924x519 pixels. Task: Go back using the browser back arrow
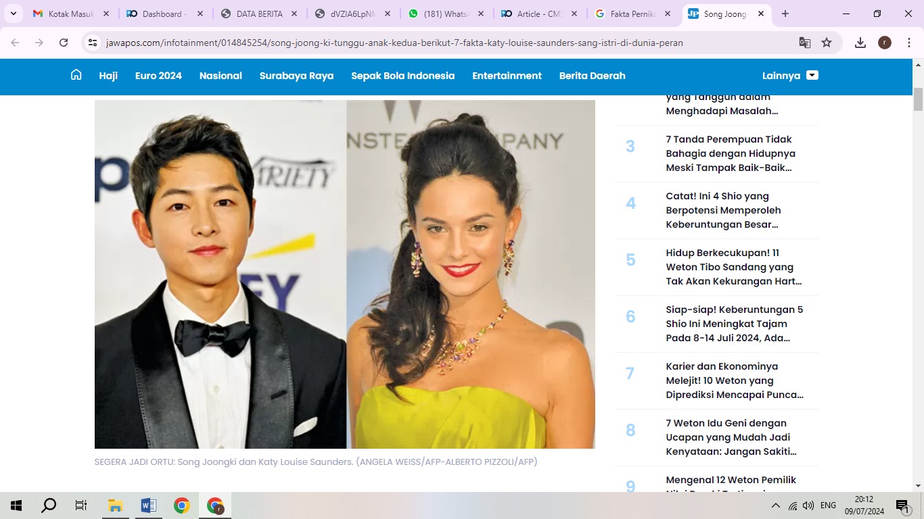[15, 42]
